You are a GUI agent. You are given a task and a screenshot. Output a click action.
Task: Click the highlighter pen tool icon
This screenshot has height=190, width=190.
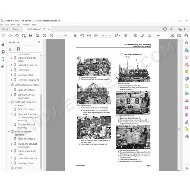click(x=142, y=36)
